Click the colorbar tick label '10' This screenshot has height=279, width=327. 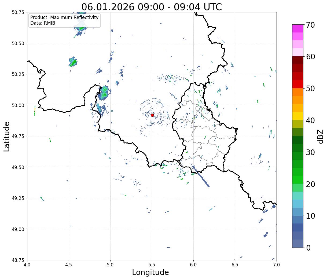(310, 216)
